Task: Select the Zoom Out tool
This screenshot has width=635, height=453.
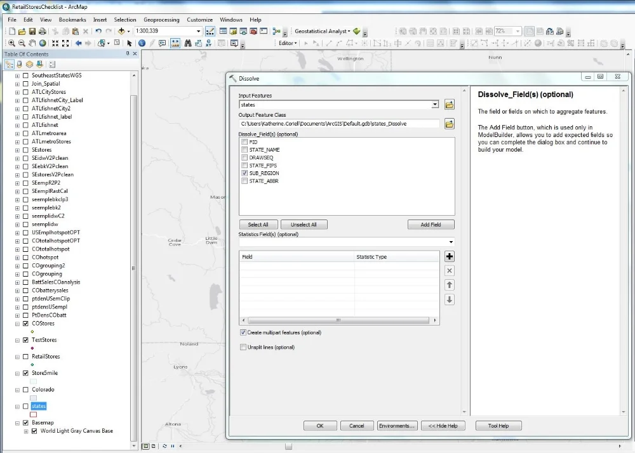Action: (22, 43)
